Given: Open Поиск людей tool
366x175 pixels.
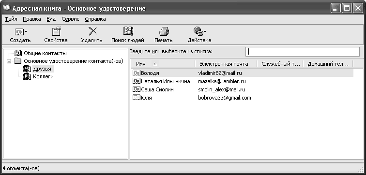Looking at the screenshot, I should pos(128,31).
